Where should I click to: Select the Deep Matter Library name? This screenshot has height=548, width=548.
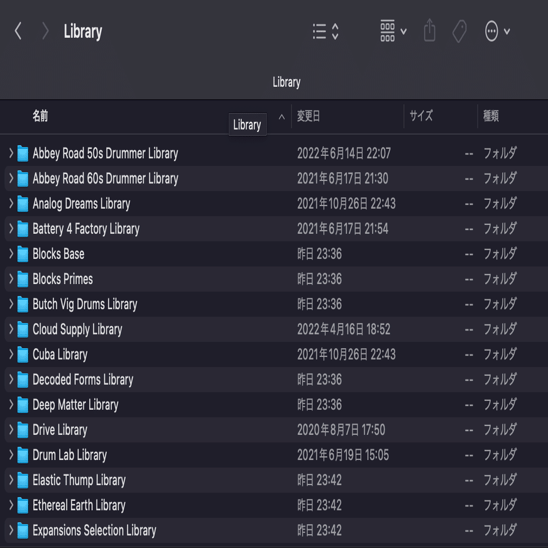(x=75, y=405)
